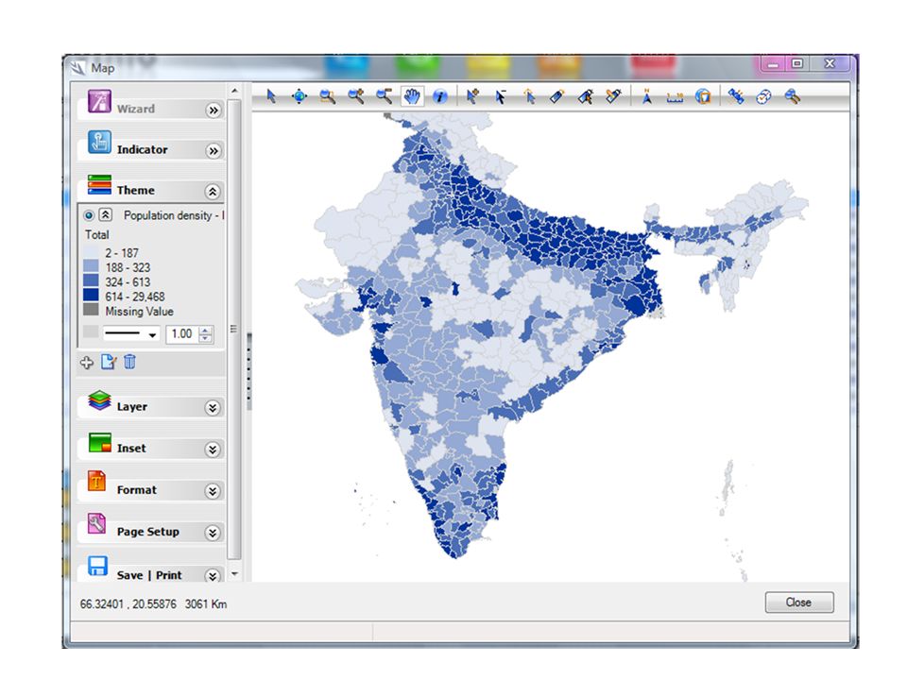Expand the Wizard panel chevron
Image resolution: width=907 pixels, height=680 pixels.
tap(214, 110)
